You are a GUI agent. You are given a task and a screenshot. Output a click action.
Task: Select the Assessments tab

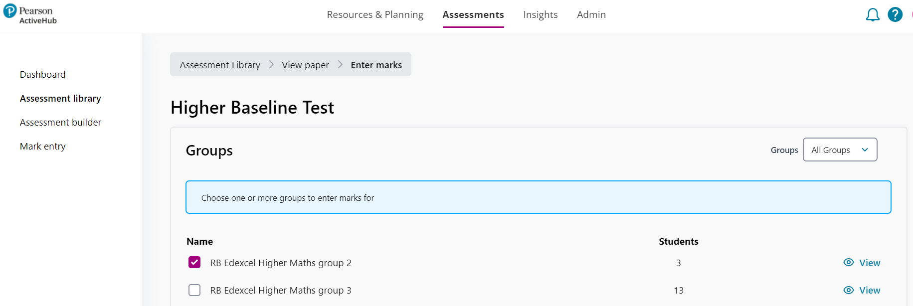point(473,15)
